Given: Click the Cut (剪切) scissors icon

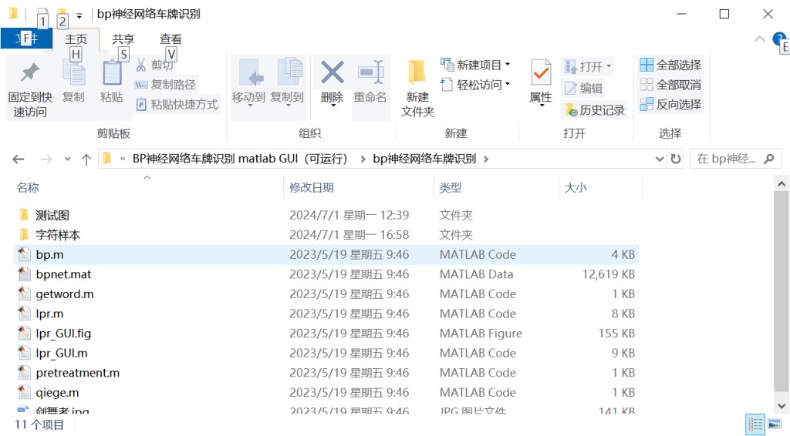Looking at the screenshot, I should click(141, 65).
